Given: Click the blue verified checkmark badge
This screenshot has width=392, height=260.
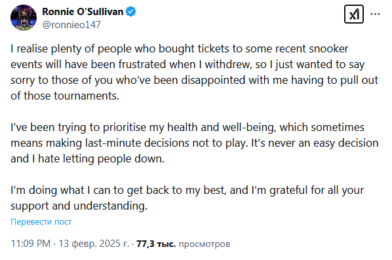Looking at the screenshot, I should click(130, 12).
